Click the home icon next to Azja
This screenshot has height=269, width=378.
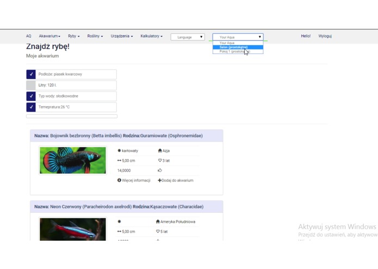[x=160, y=150]
